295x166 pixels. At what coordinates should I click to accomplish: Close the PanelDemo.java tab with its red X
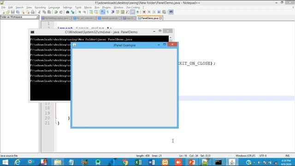click(160, 18)
